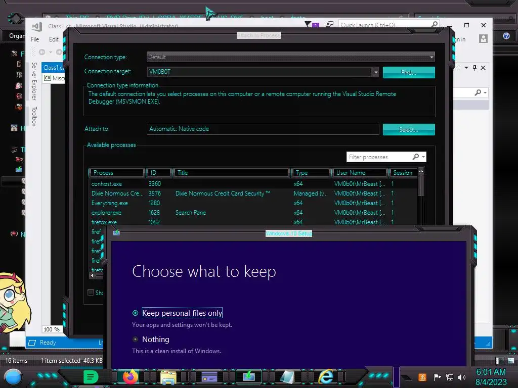Open the Spotify taskbar icon
The image size is (518, 388).
click(x=91, y=377)
